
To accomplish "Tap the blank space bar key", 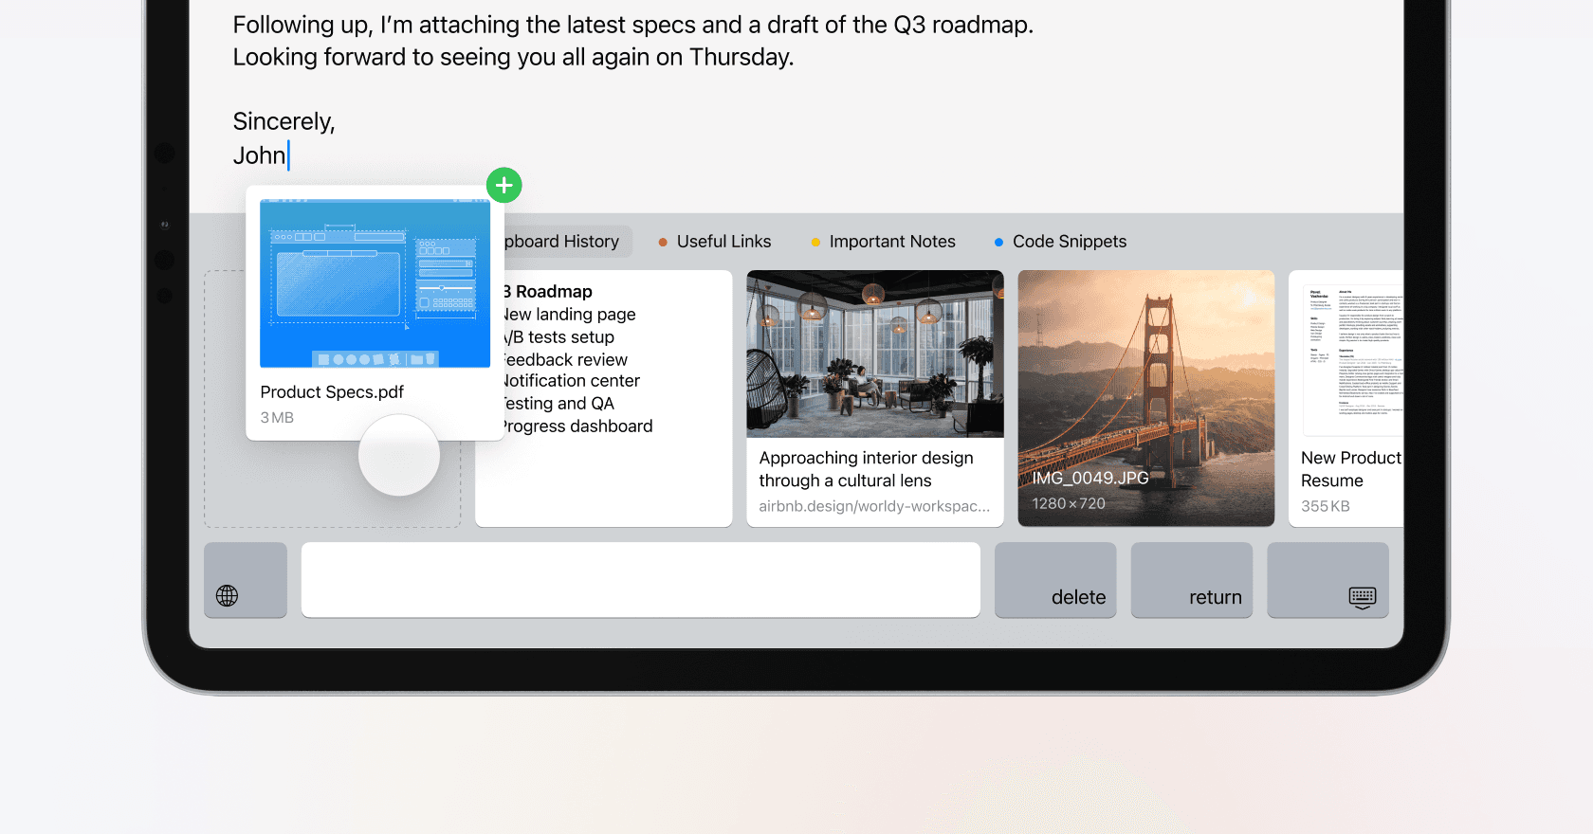I will (x=640, y=580).
